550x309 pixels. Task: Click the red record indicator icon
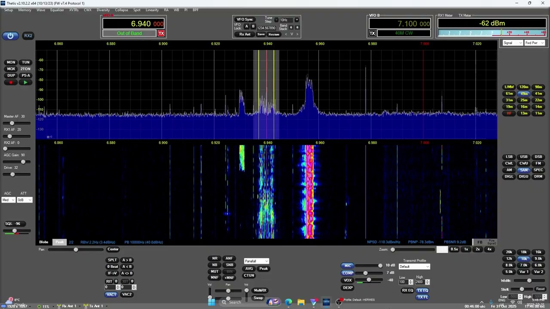coord(11,82)
